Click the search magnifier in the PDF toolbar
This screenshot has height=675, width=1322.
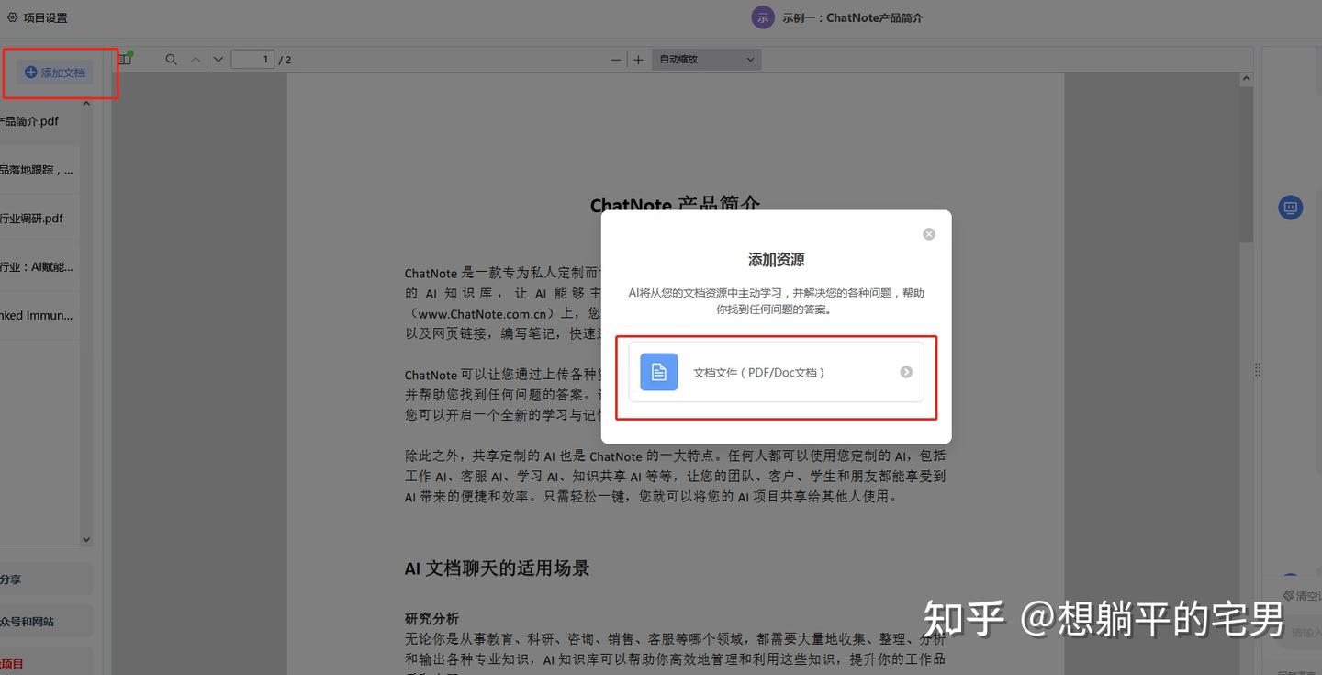(170, 58)
